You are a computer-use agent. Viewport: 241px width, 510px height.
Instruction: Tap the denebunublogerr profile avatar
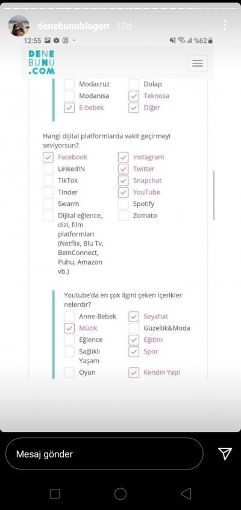(x=19, y=26)
